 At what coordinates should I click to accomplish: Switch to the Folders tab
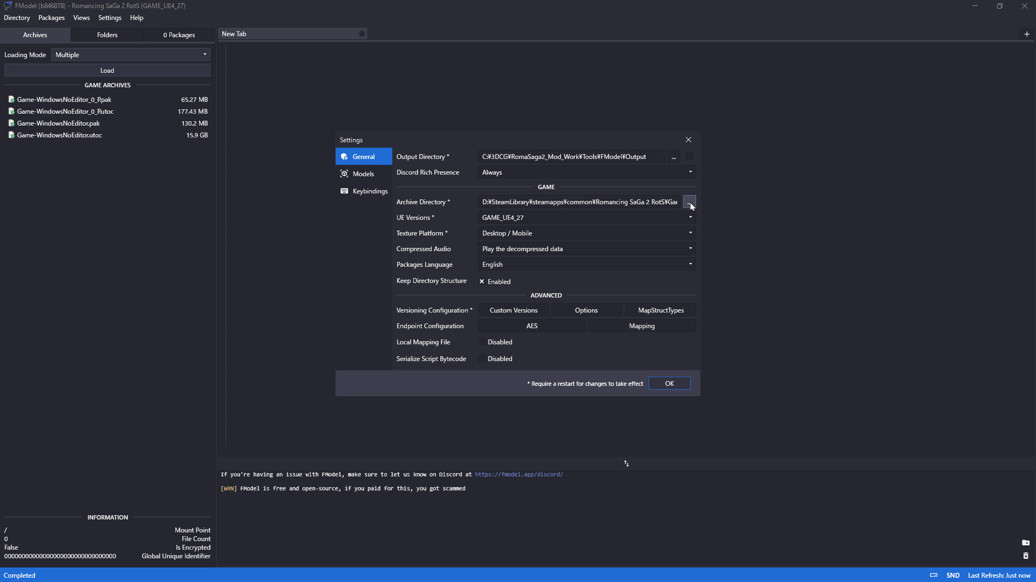click(x=107, y=35)
